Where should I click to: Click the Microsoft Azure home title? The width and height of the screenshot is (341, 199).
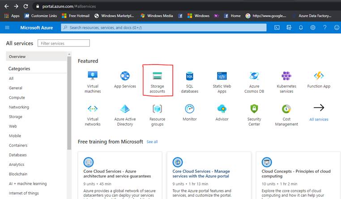pyautogui.click(x=37, y=28)
